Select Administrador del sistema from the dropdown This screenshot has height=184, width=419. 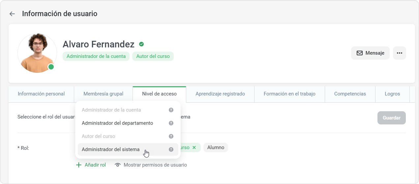[x=111, y=149]
